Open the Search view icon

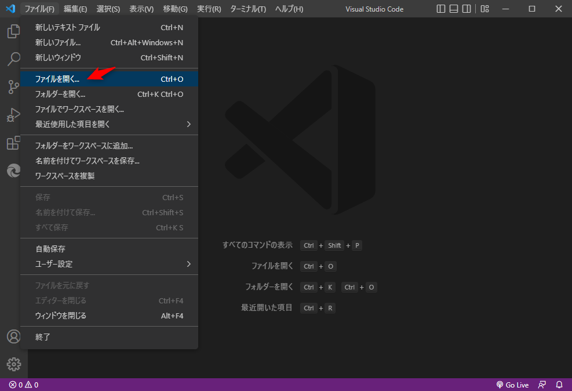(x=13, y=59)
